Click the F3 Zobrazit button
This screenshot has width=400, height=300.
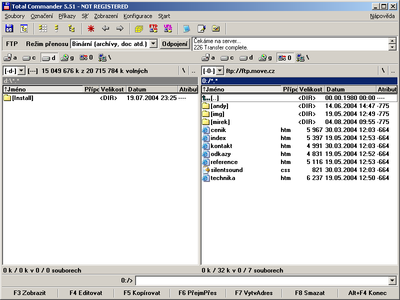29,293
